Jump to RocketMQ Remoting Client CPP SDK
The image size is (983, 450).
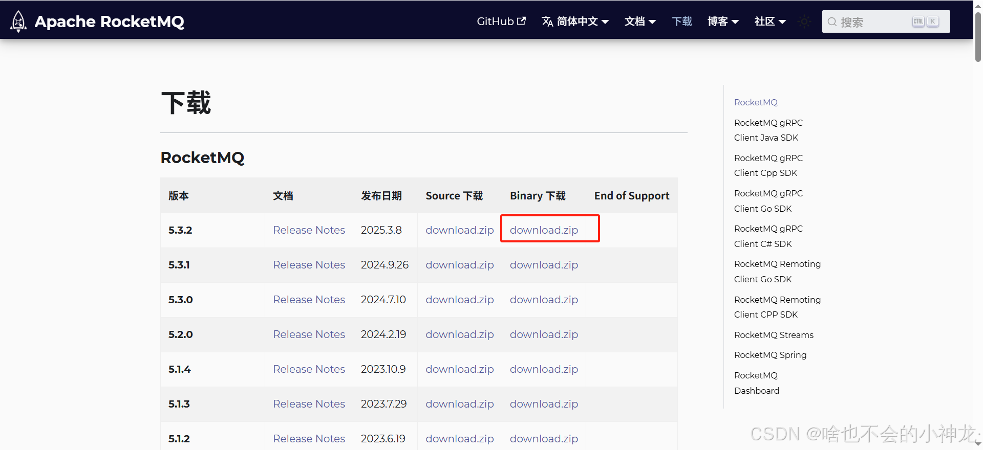point(777,307)
